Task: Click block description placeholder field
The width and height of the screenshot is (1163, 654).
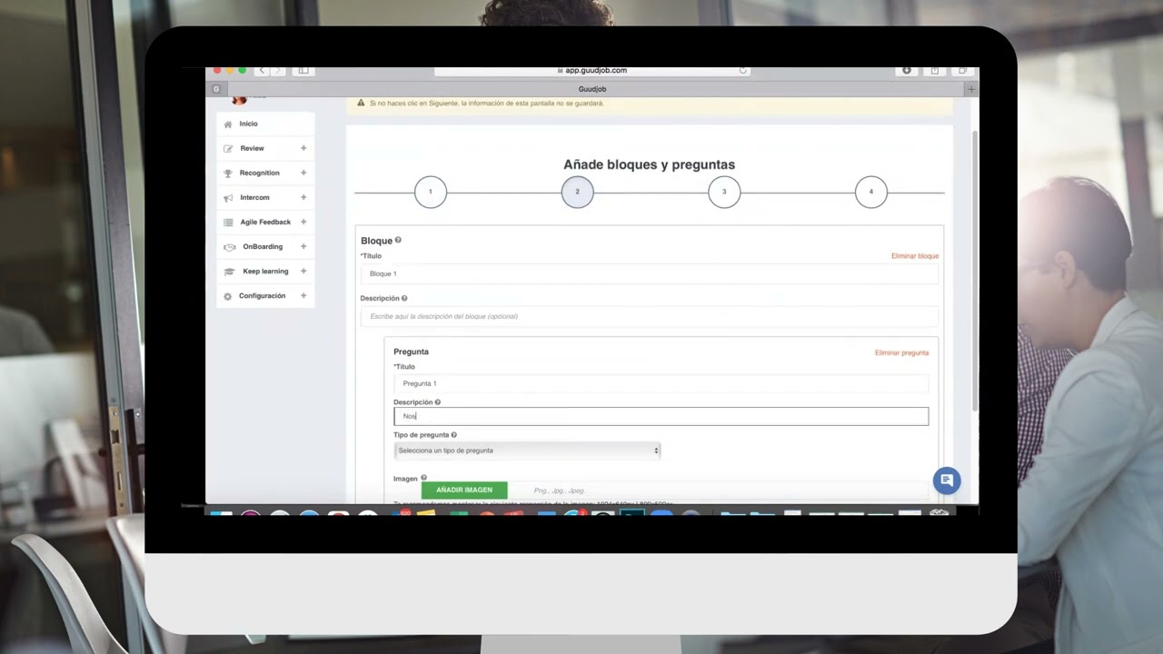Action: [650, 316]
